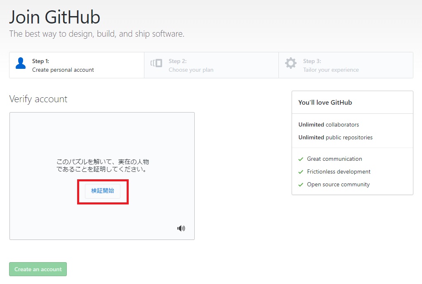The height and width of the screenshot is (284, 422).
Task: Click the plan icon in Step 2
Action: (156, 63)
